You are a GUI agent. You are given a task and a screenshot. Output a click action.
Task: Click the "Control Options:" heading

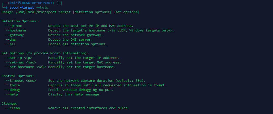pos(18,76)
